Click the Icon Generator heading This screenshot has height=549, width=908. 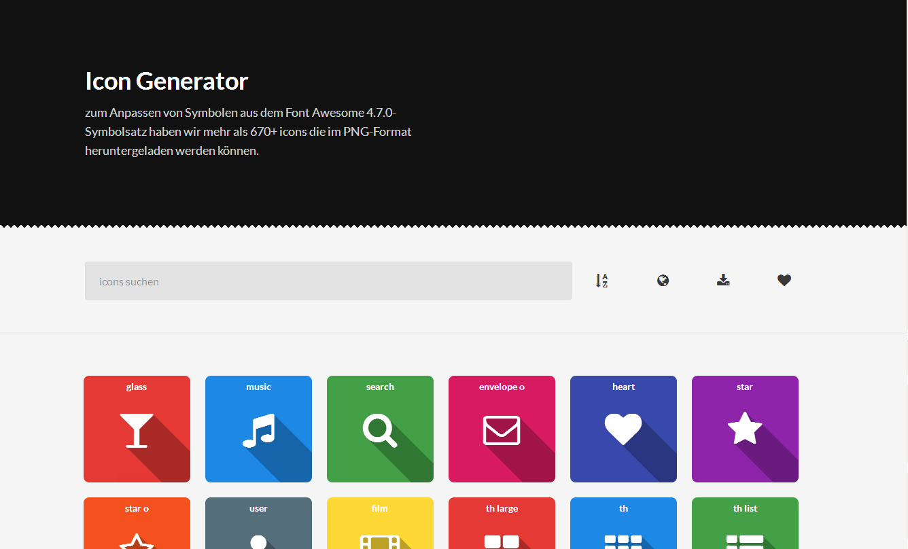click(x=167, y=81)
